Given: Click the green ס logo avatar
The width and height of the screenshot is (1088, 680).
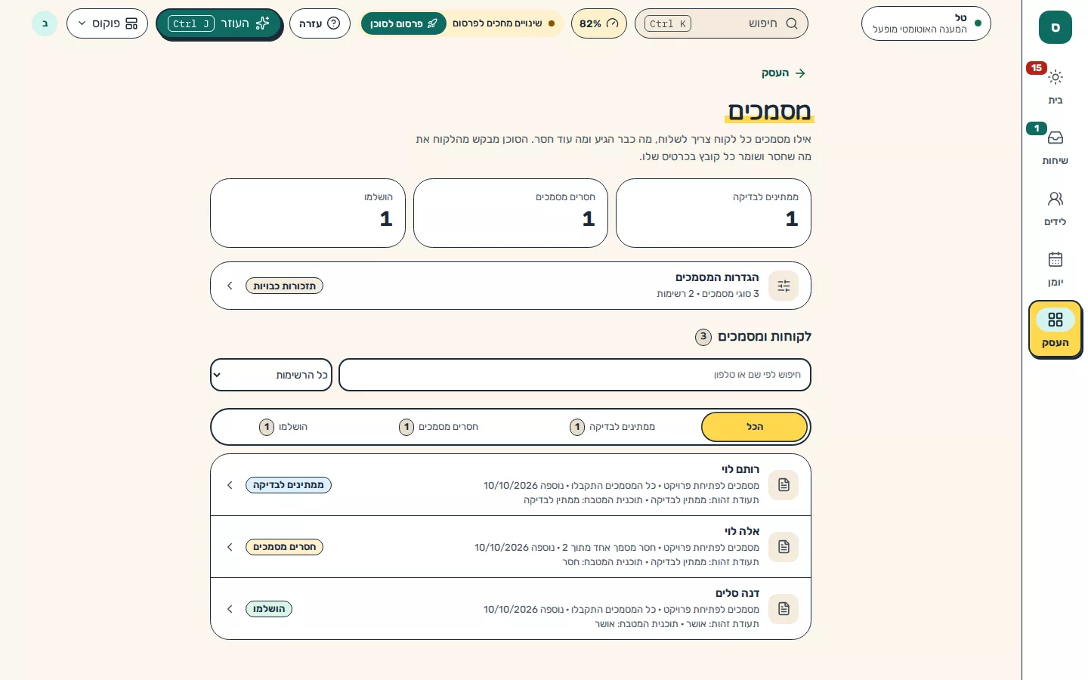Looking at the screenshot, I should pyautogui.click(x=1056, y=27).
